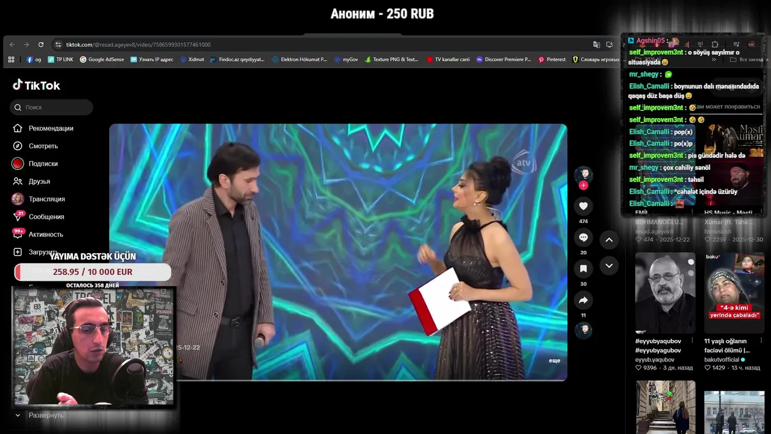Click the TikTok logo

pos(37,85)
